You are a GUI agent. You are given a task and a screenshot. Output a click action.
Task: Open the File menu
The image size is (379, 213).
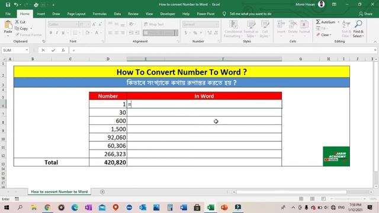point(8,14)
